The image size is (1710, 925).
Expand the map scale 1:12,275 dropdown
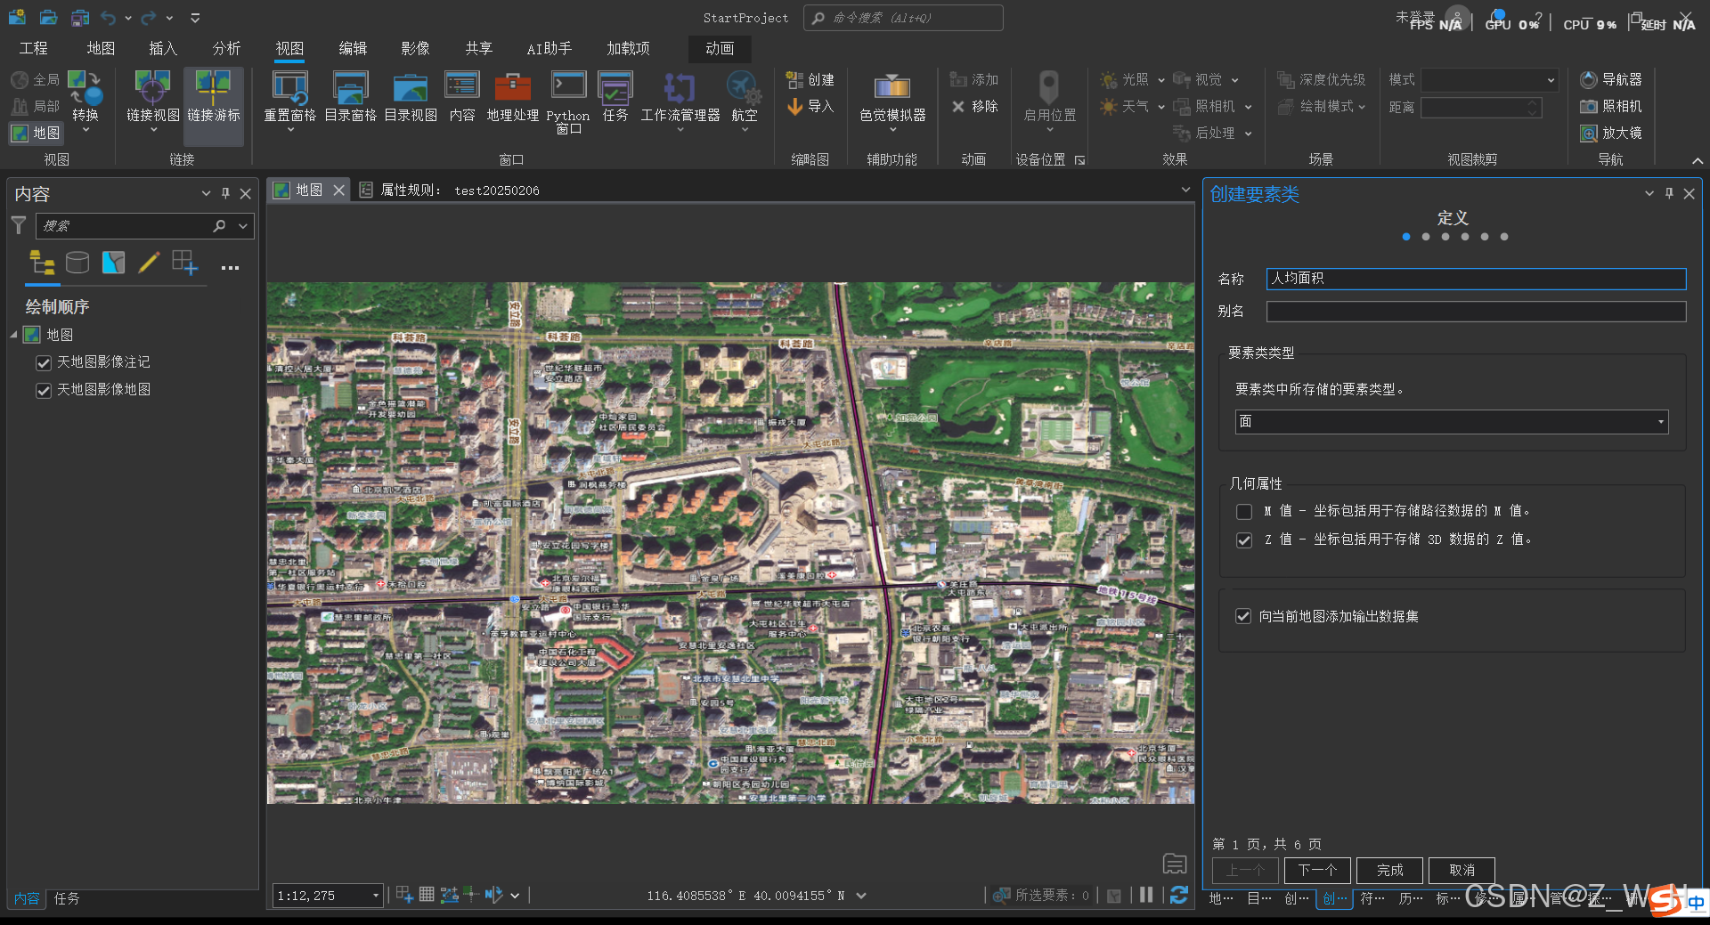tap(375, 896)
